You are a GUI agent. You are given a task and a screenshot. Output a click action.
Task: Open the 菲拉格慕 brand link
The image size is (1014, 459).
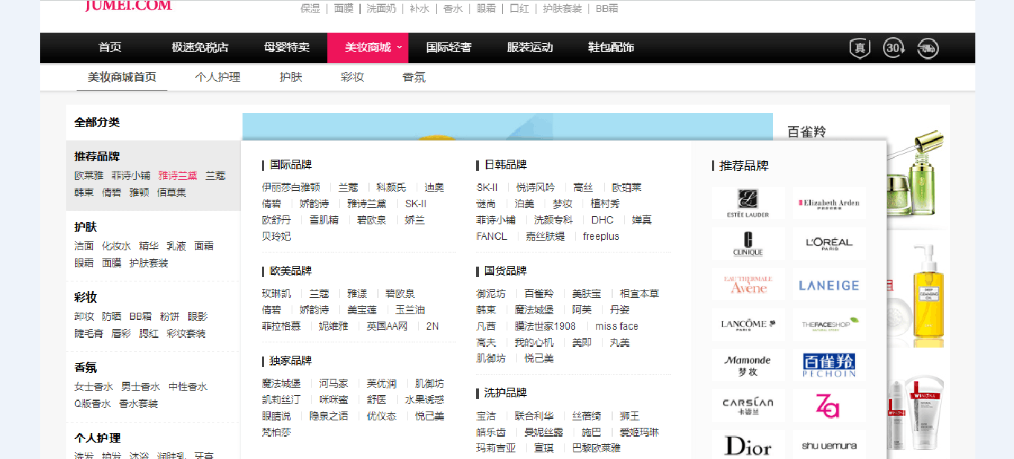pos(281,326)
